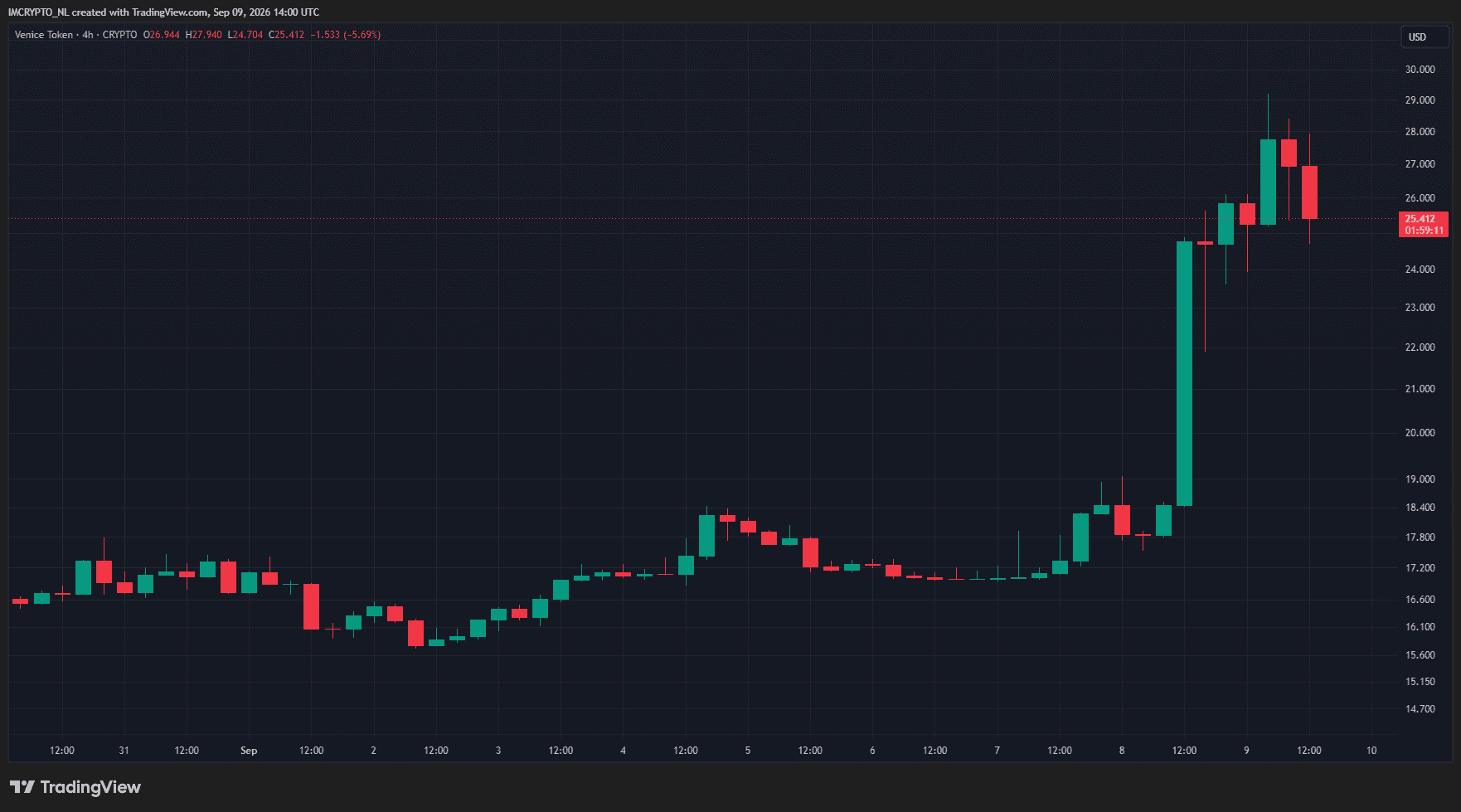Click the 20.000 price axis label
This screenshot has height=812, width=1461.
(x=1420, y=433)
